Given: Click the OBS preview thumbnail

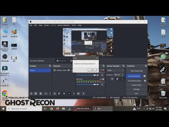Looking at the screenshot, I should (x=88, y=42).
